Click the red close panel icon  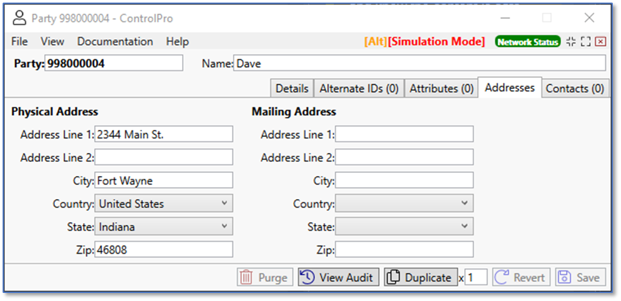point(600,42)
